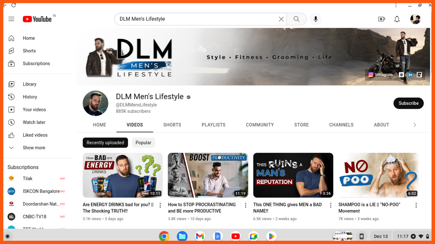Viewport: 435px width, 244px height.
Task: Switch to the SHORTS tab
Action: point(172,125)
